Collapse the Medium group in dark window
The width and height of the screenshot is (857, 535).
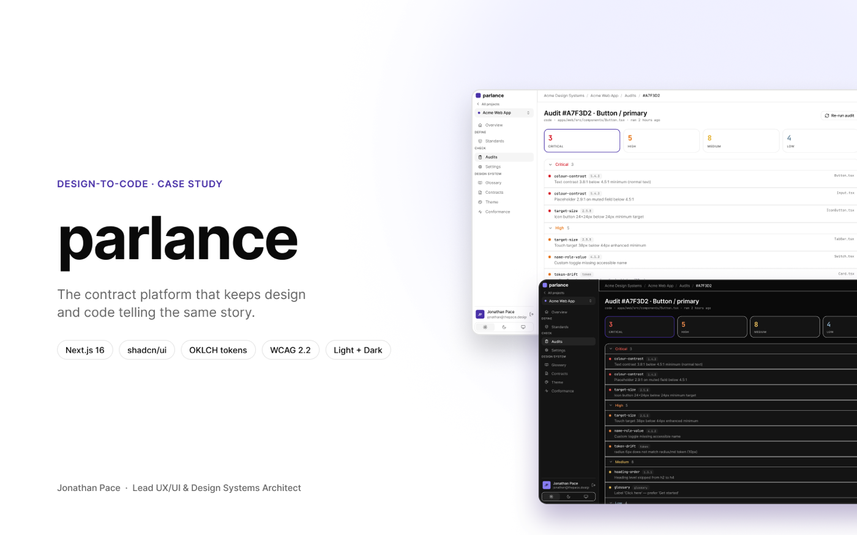(611, 462)
